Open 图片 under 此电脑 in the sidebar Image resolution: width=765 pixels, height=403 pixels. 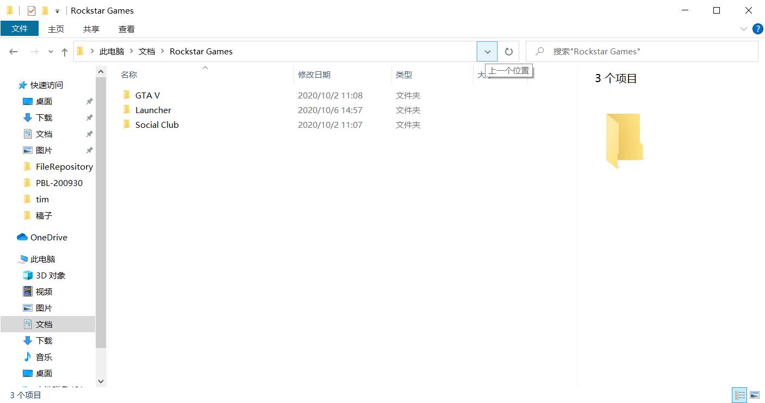pos(38,308)
